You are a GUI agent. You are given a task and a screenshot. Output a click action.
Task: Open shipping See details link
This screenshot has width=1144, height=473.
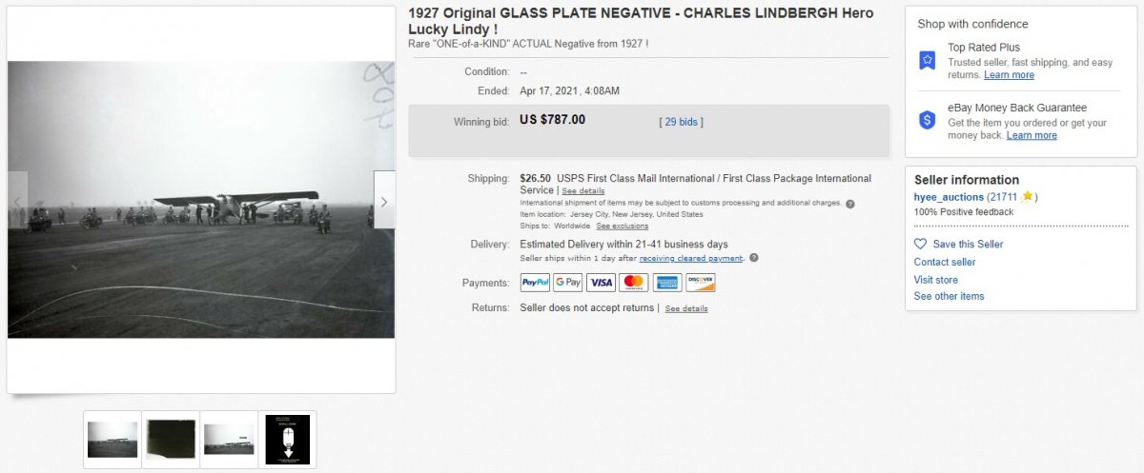[582, 191]
